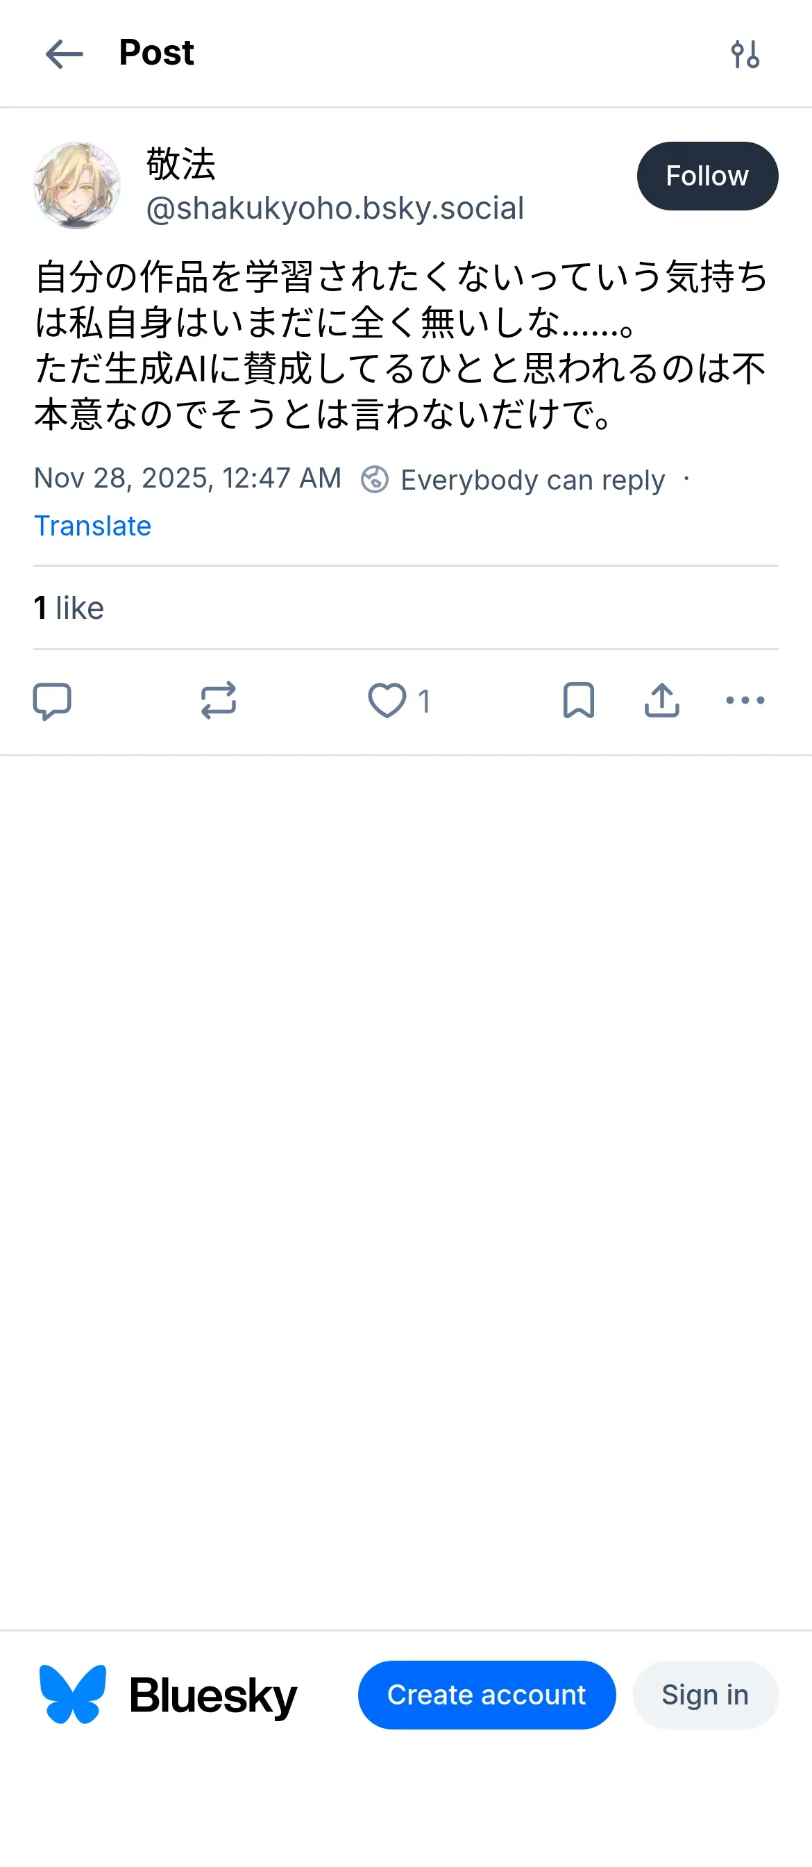View who liked via 1 like
The width and height of the screenshot is (812, 1867).
(69, 607)
